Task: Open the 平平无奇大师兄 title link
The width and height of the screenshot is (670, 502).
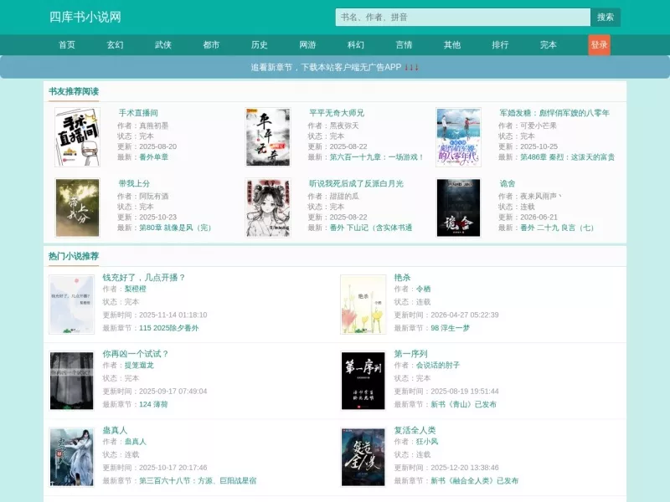Action: pos(337,113)
